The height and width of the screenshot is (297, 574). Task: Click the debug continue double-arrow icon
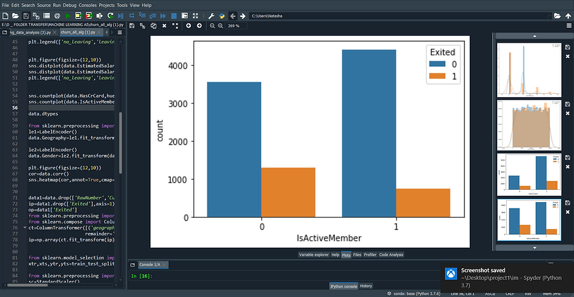pyautogui.click(x=163, y=16)
